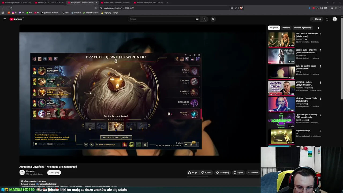Open the Bard - Elektryzacja rune page dropdown
343x193 pixels.
(108, 144)
